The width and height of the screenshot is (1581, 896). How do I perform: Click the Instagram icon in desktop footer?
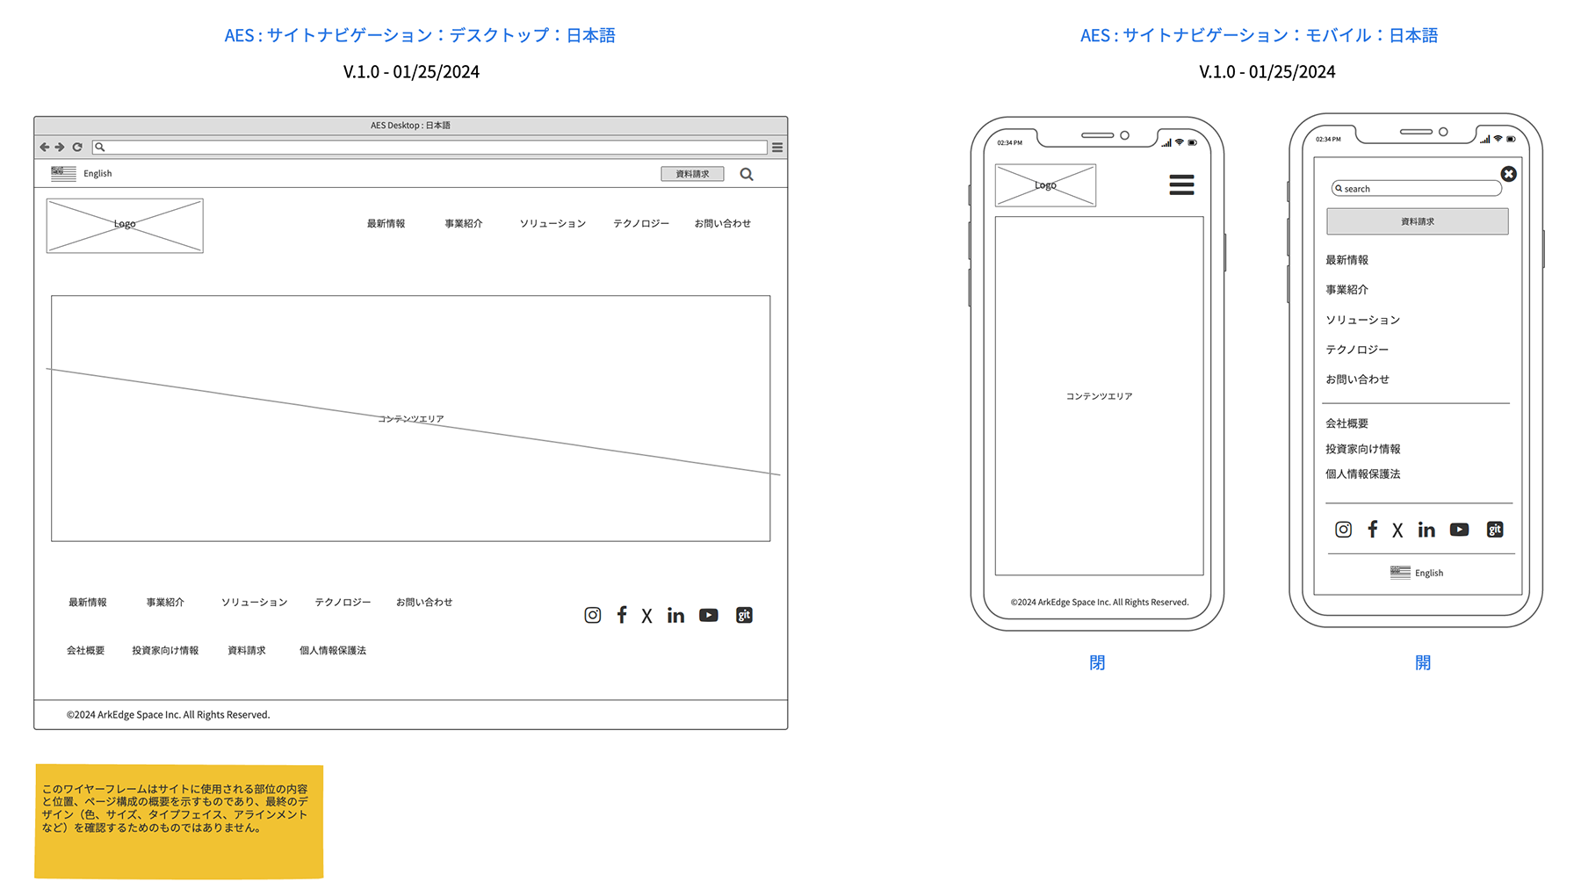coord(593,615)
